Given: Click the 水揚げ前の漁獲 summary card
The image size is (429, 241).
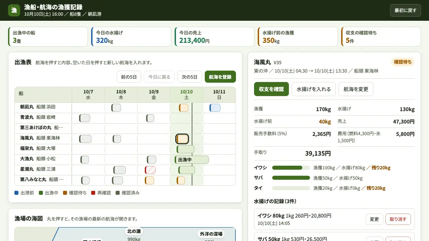Looking at the screenshot, I should [x=298, y=37].
